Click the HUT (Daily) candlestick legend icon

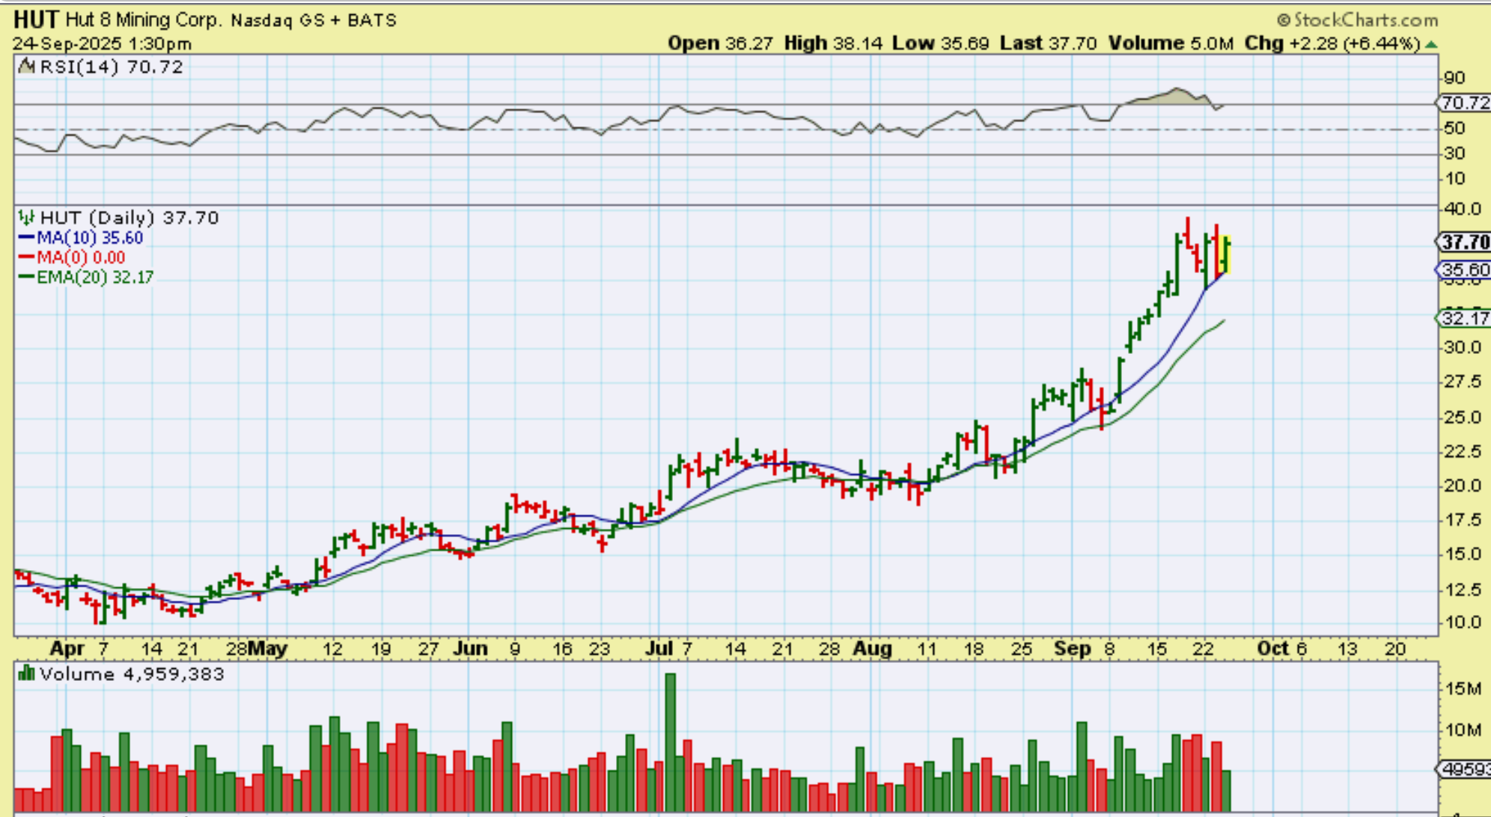click(x=27, y=218)
